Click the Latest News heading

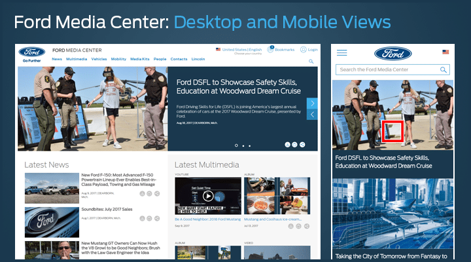coord(46,165)
